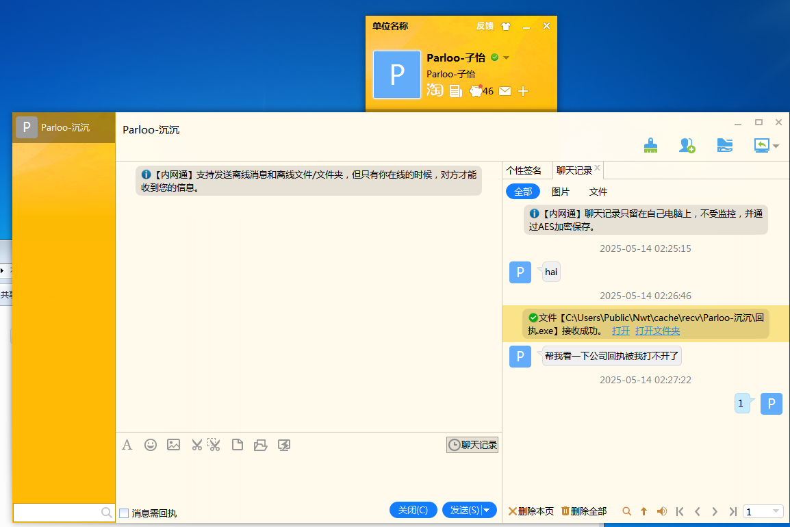Image resolution: width=790 pixels, height=527 pixels.
Task: Open the emoji picker in chat toolbar
Action: point(151,445)
